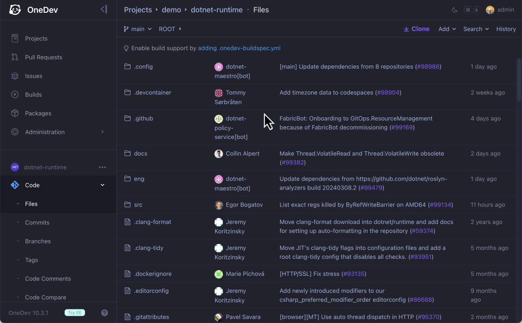Open Branches under Code menu
The height and width of the screenshot is (323, 522).
(x=37, y=241)
